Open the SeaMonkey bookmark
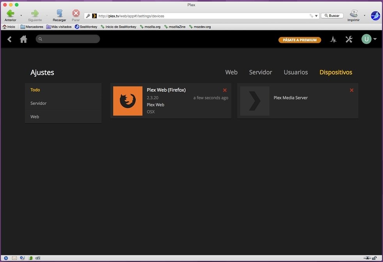The width and height of the screenshot is (383, 262). 86,27
